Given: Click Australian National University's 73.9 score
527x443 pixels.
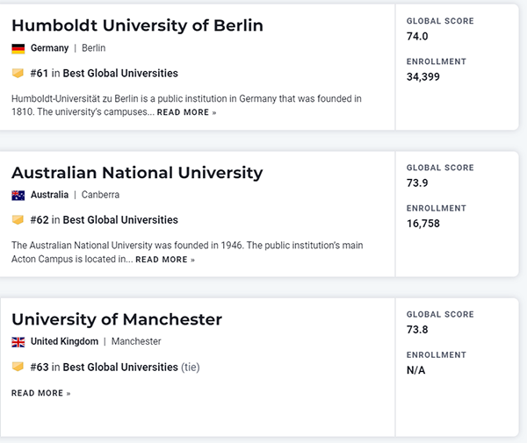Looking at the screenshot, I should point(417,182).
